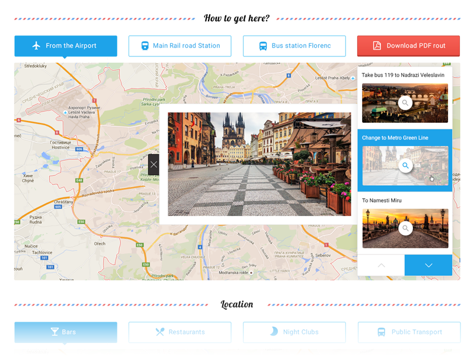The width and height of the screenshot is (474, 356).
Task: Click the airplane icon in Airport tab
Action: click(x=36, y=46)
